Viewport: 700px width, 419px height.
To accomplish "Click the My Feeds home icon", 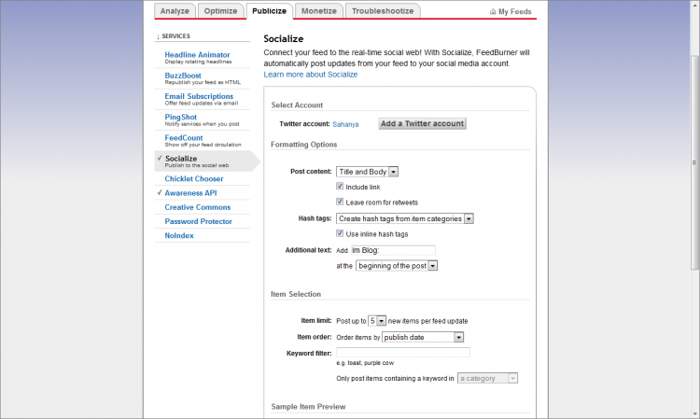I will click(493, 12).
